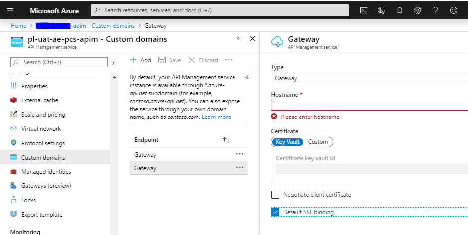Viewport: 468px width, 235px height.
Task: Click the Endpoint column header
Action: point(146,140)
